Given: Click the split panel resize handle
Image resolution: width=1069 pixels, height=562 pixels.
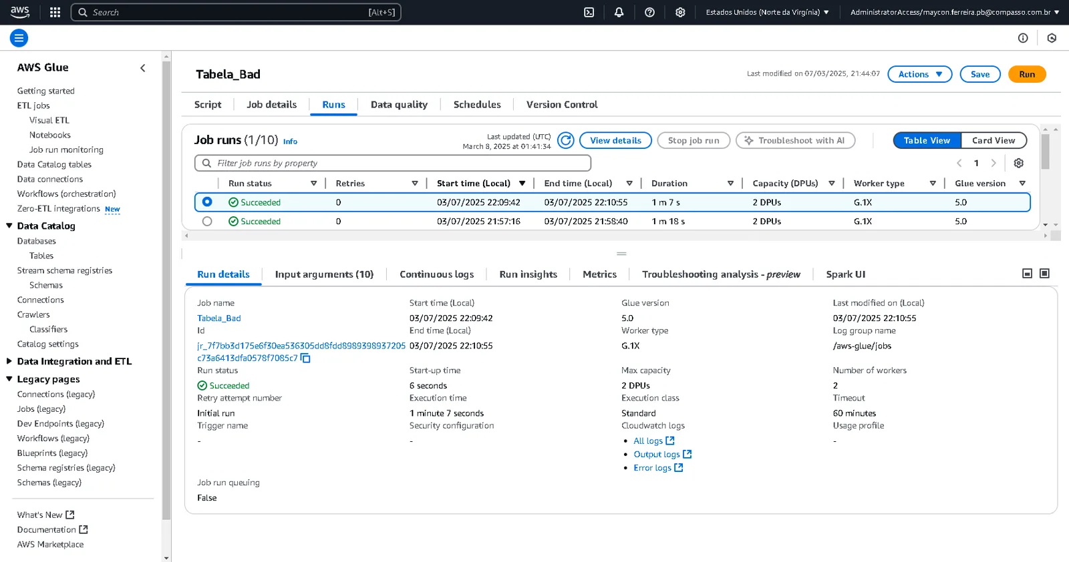Looking at the screenshot, I should [x=621, y=254].
